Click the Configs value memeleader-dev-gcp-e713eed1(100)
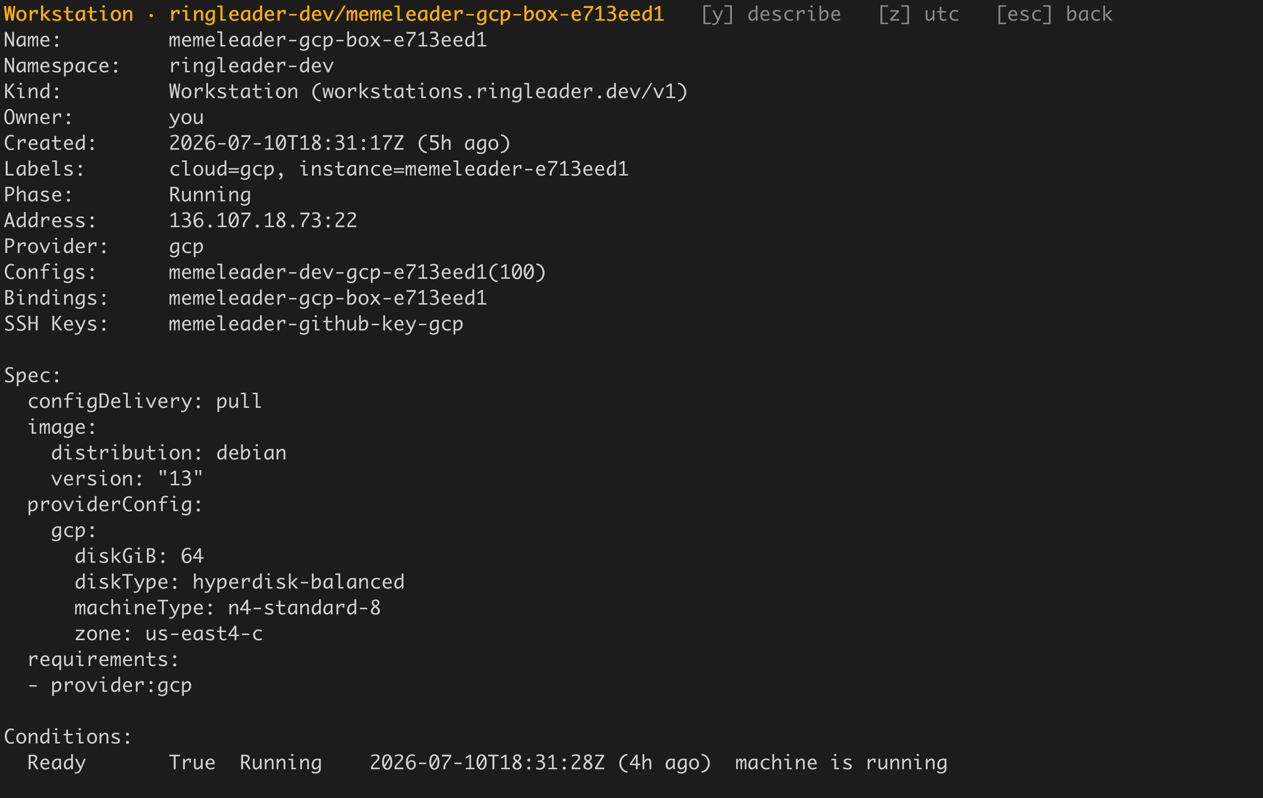Viewport: 1263px width, 798px height. pyautogui.click(x=357, y=272)
